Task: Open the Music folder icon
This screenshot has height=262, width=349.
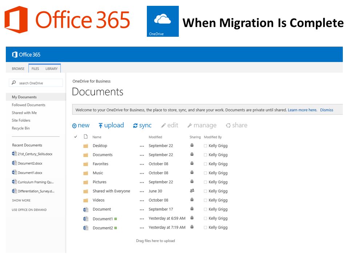Action: coord(86,173)
